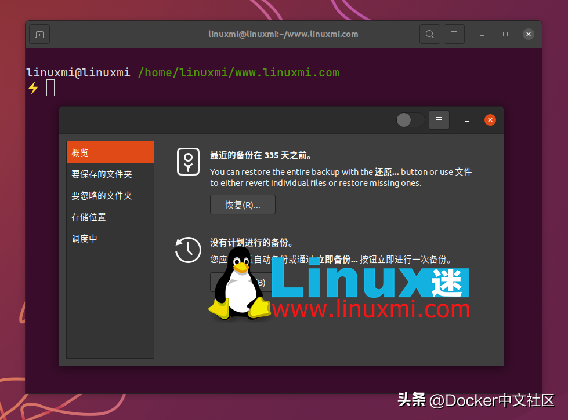This screenshot has width=568, height=420.
Task: Close the terminal window
Action: pos(529,34)
